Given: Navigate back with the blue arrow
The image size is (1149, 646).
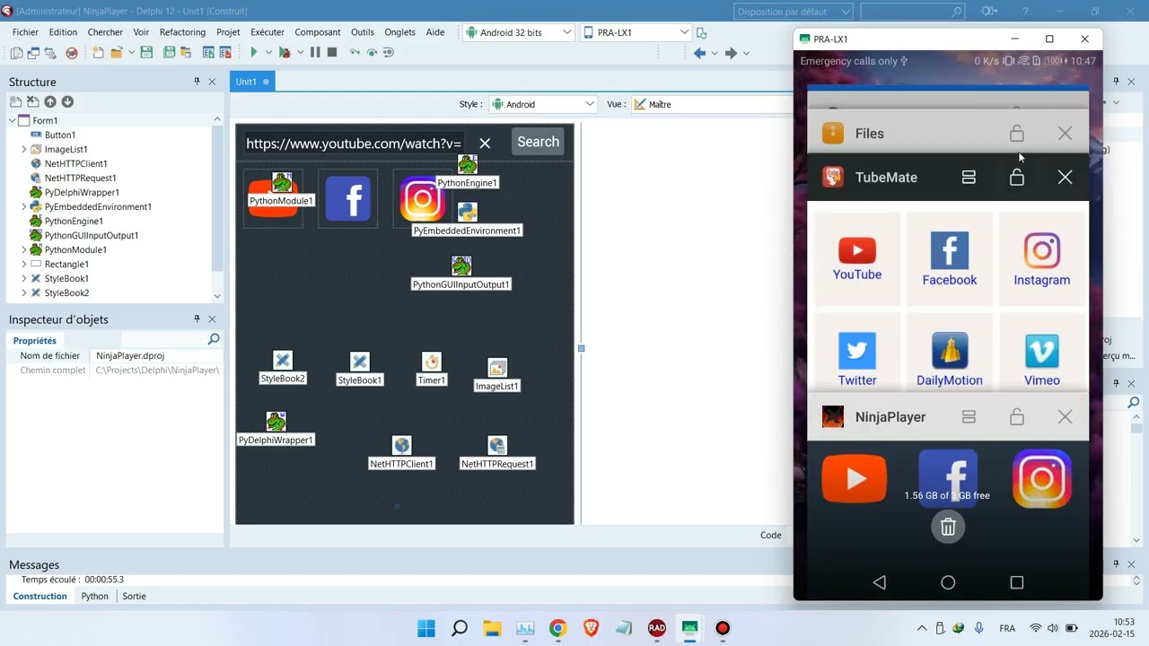Looking at the screenshot, I should (x=699, y=53).
